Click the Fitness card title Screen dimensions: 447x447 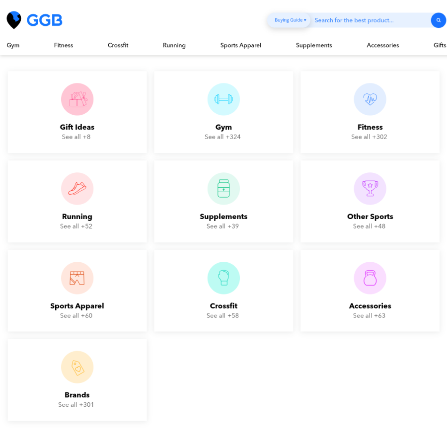(x=370, y=127)
